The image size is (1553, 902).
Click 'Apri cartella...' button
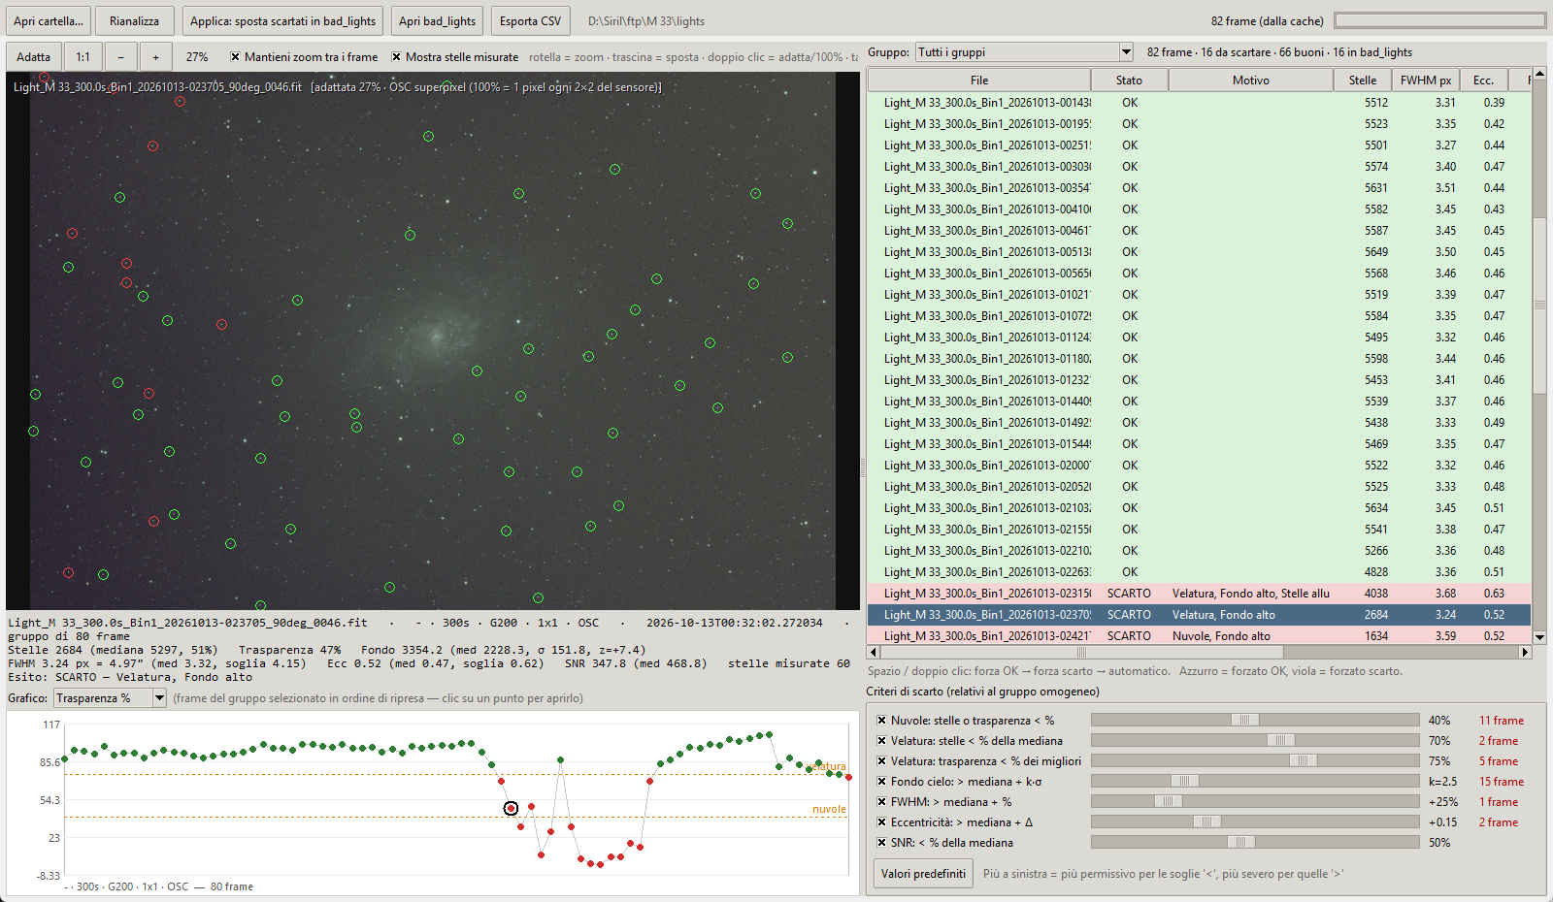click(49, 21)
